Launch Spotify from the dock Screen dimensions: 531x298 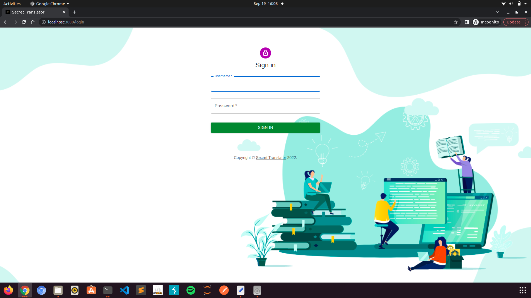191,290
